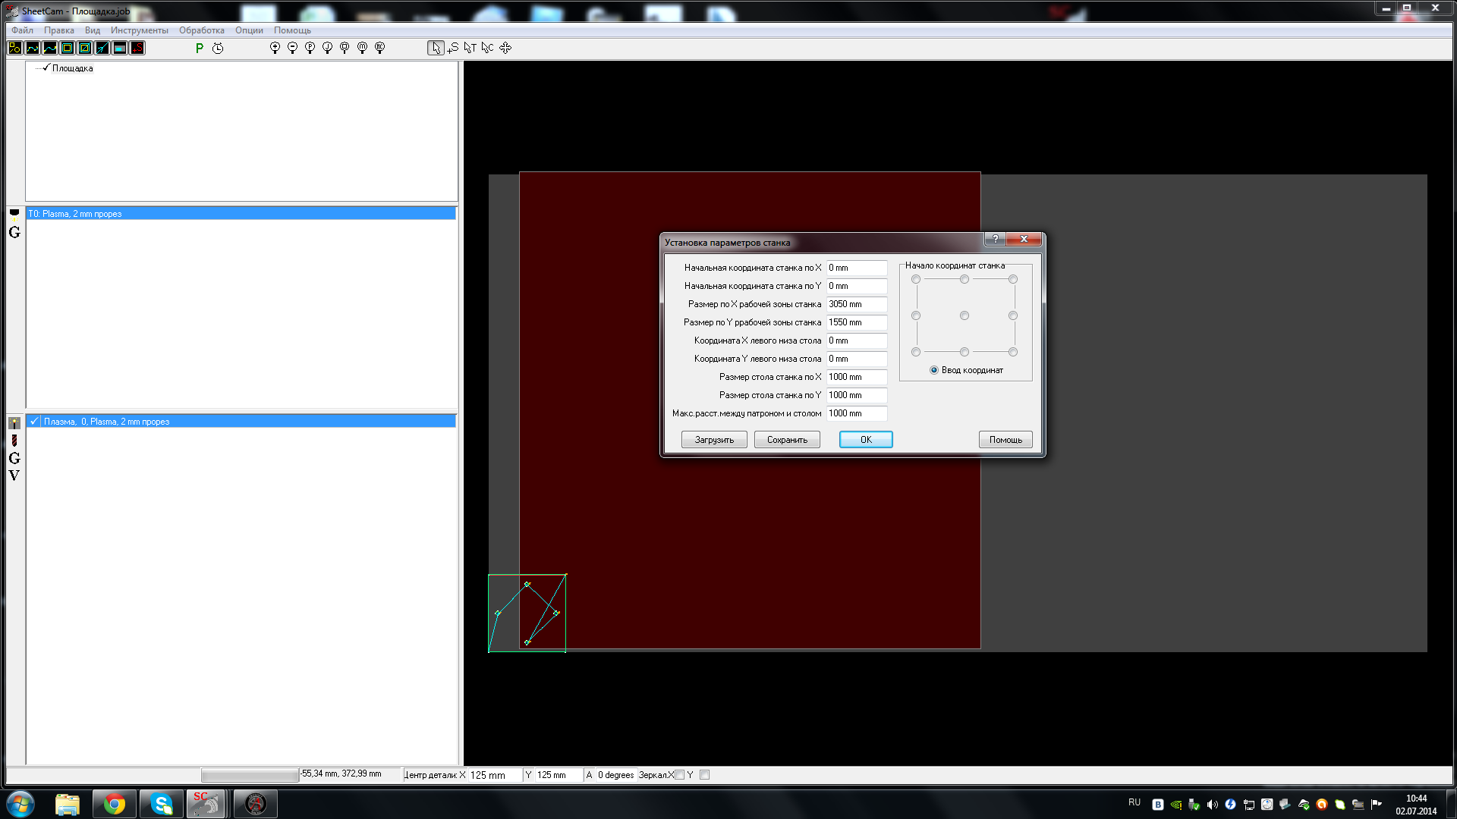The height and width of the screenshot is (819, 1457).
Task: Open the Инструменты menu
Action: 139,30
